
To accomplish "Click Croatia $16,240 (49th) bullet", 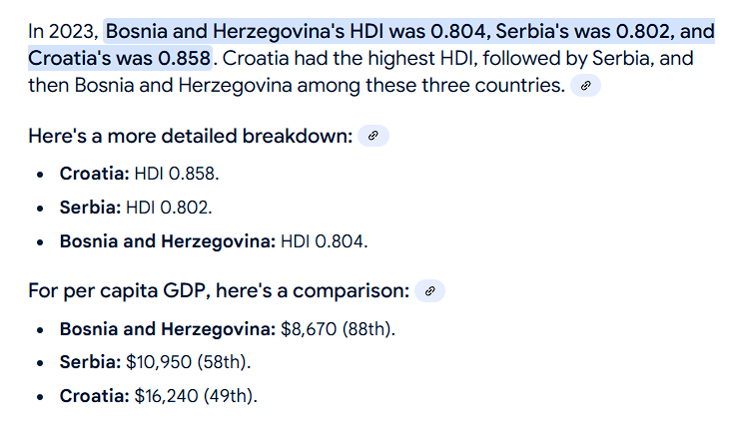I will (158, 396).
